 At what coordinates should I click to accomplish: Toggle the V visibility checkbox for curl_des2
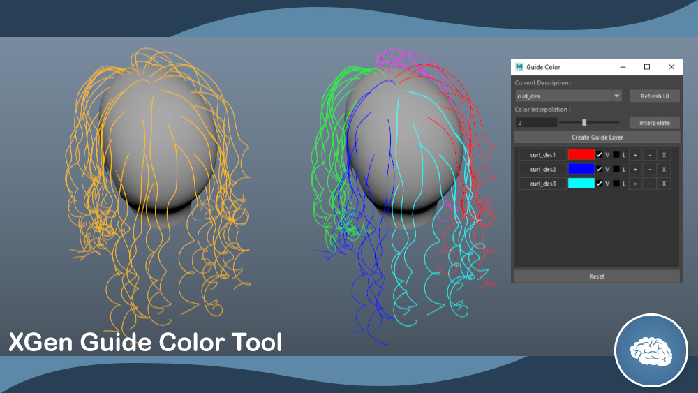[599, 169]
